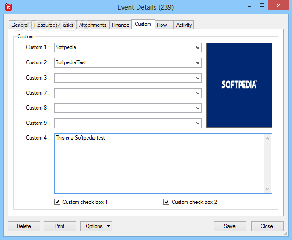Viewport: 292px width, 240px height.
Task: Uncheck Custom check box 2
Action: (x=166, y=202)
